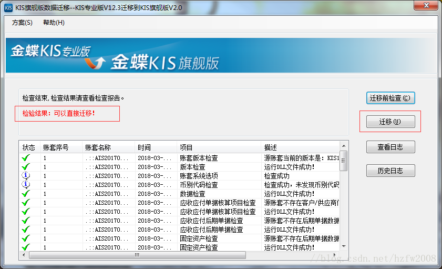Open the 历史日志 button
The image size is (442, 269).
click(390, 171)
